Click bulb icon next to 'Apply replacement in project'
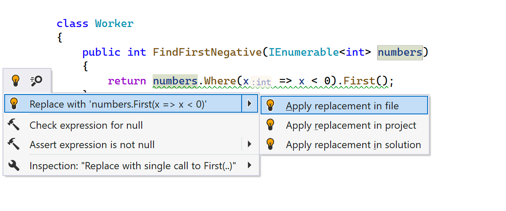The width and height of the screenshot is (506, 211). (x=270, y=125)
